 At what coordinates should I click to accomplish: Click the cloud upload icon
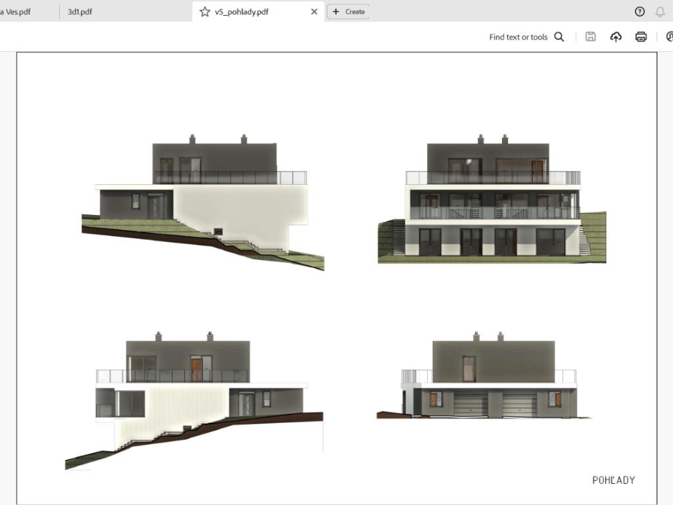tap(616, 37)
